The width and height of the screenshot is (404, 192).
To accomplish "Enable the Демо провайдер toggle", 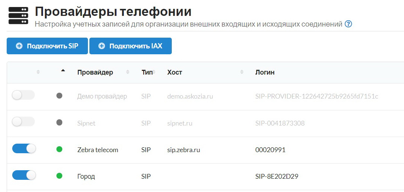I will pos(23,95).
